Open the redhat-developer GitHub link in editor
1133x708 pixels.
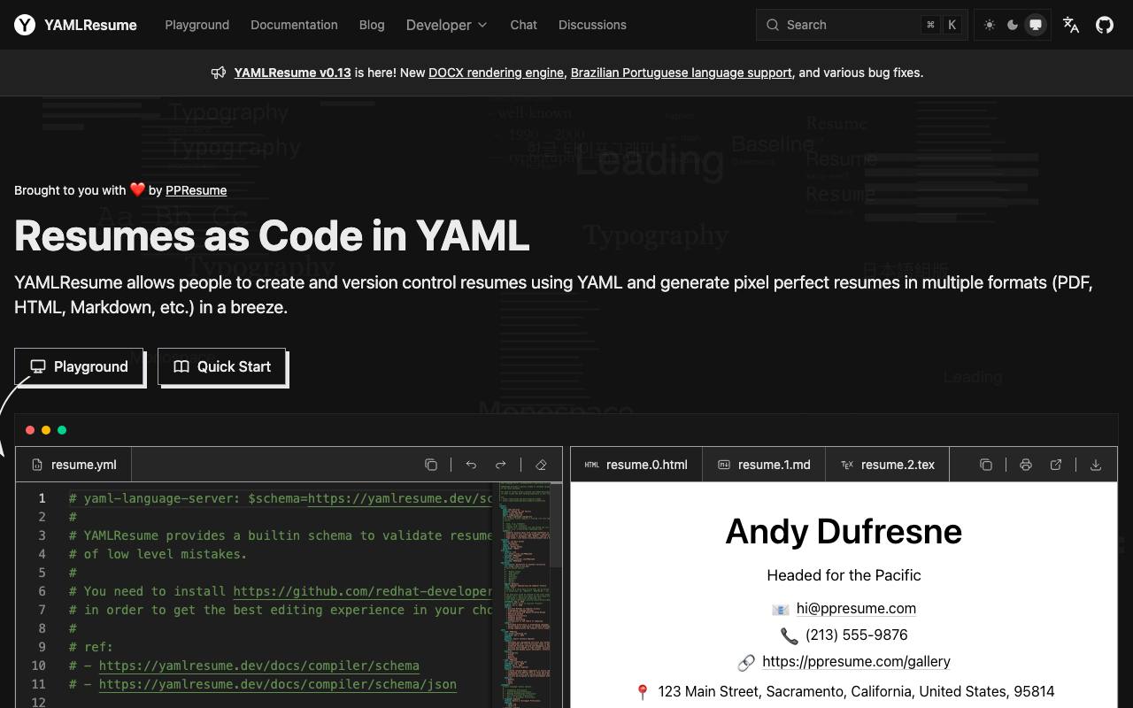coord(362,591)
